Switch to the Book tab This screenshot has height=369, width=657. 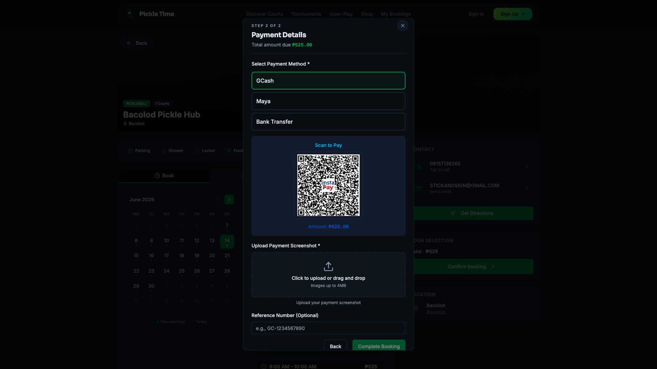pos(164,176)
